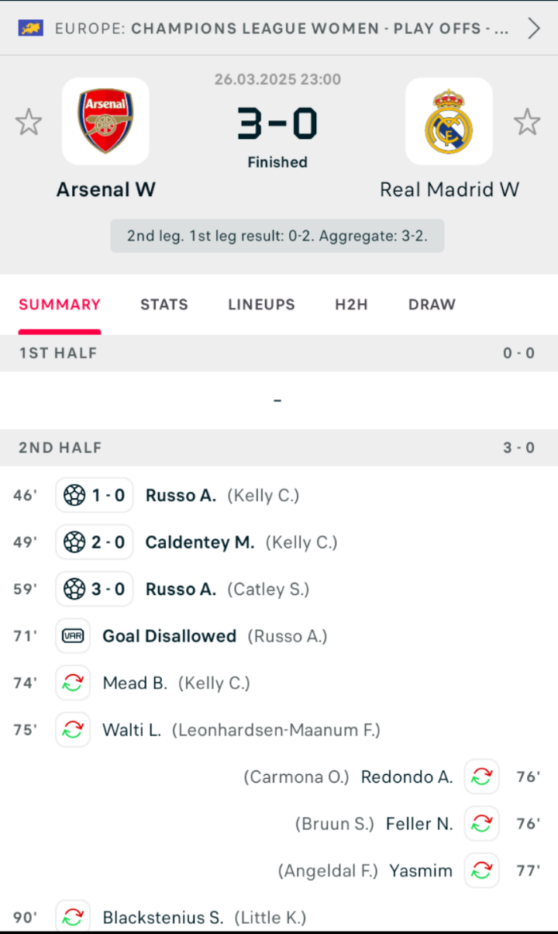This screenshot has height=934, width=558.
Task: Open the DRAW tab
Action: point(432,305)
